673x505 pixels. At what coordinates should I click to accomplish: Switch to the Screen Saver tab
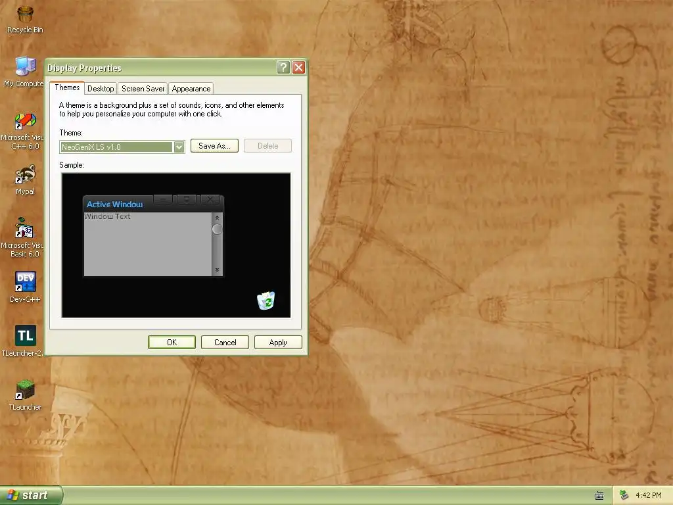click(x=143, y=89)
